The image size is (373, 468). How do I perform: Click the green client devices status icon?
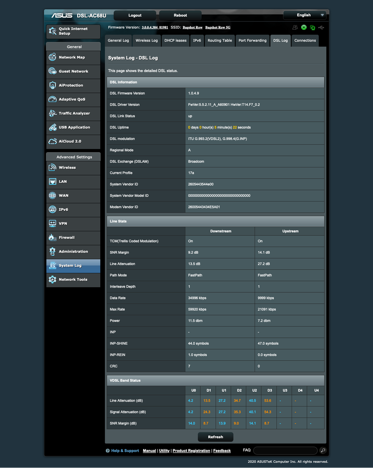click(313, 28)
